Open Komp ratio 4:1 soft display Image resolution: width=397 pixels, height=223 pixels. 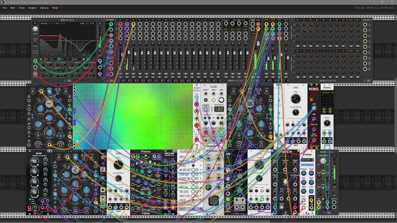307,160
